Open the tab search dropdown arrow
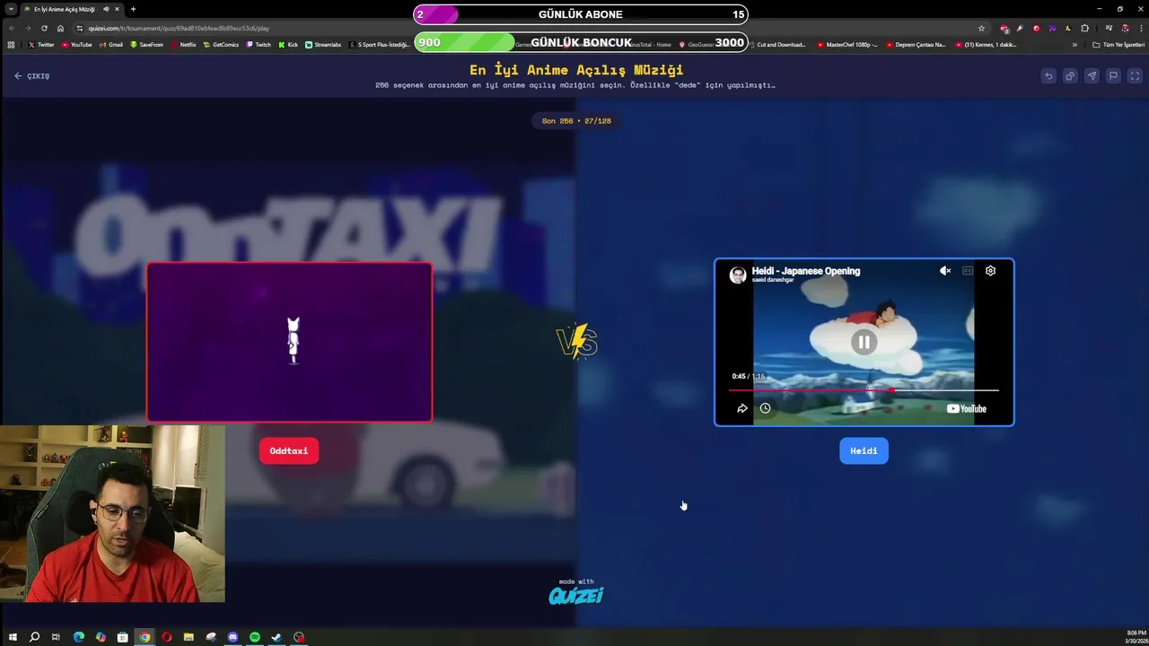This screenshot has height=646, width=1149. 10,9
